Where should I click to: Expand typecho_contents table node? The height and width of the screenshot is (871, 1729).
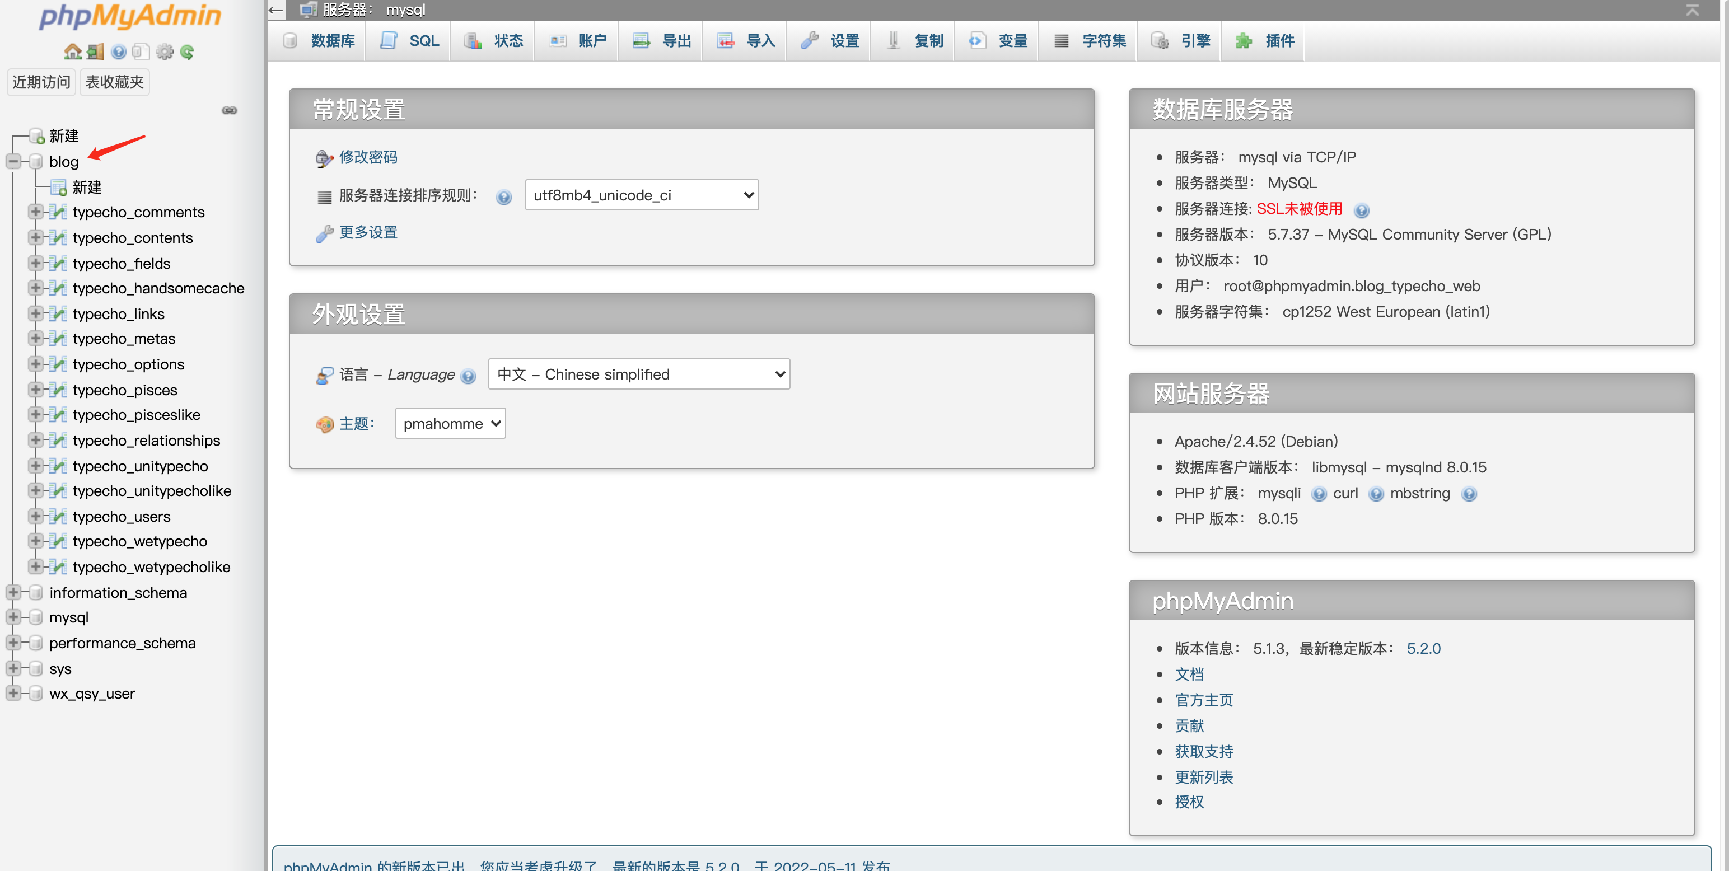36,237
